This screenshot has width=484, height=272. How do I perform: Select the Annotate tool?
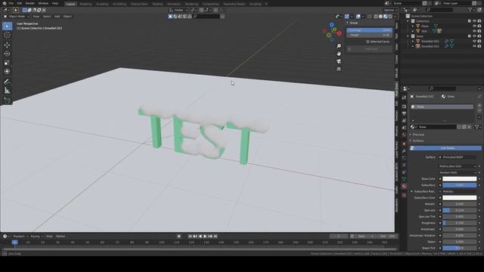7,82
